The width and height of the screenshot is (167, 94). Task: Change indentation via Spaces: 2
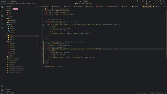tap(146, 93)
